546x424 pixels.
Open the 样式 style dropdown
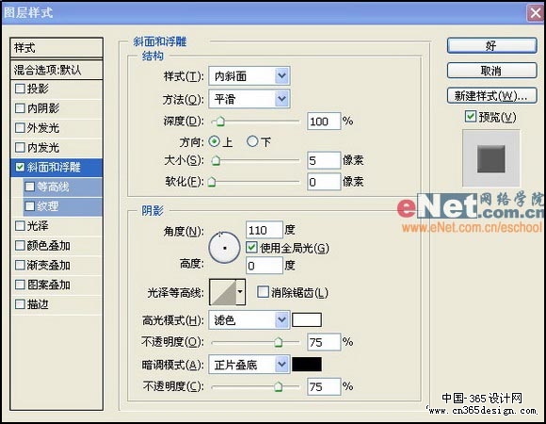pyautogui.click(x=249, y=76)
